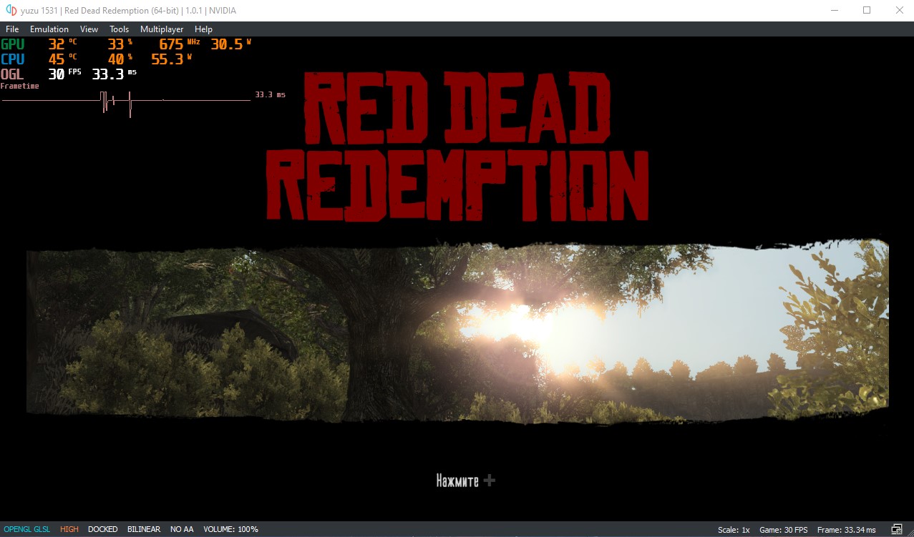Image resolution: width=914 pixels, height=537 pixels.
Task: Open the Tools menu
Action: (x=120, y=29)
